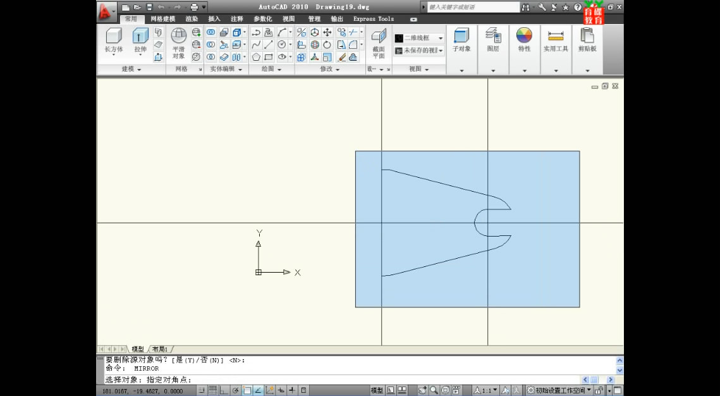Switch to the 注释 ribbon tab

click(x=237, y=19)
